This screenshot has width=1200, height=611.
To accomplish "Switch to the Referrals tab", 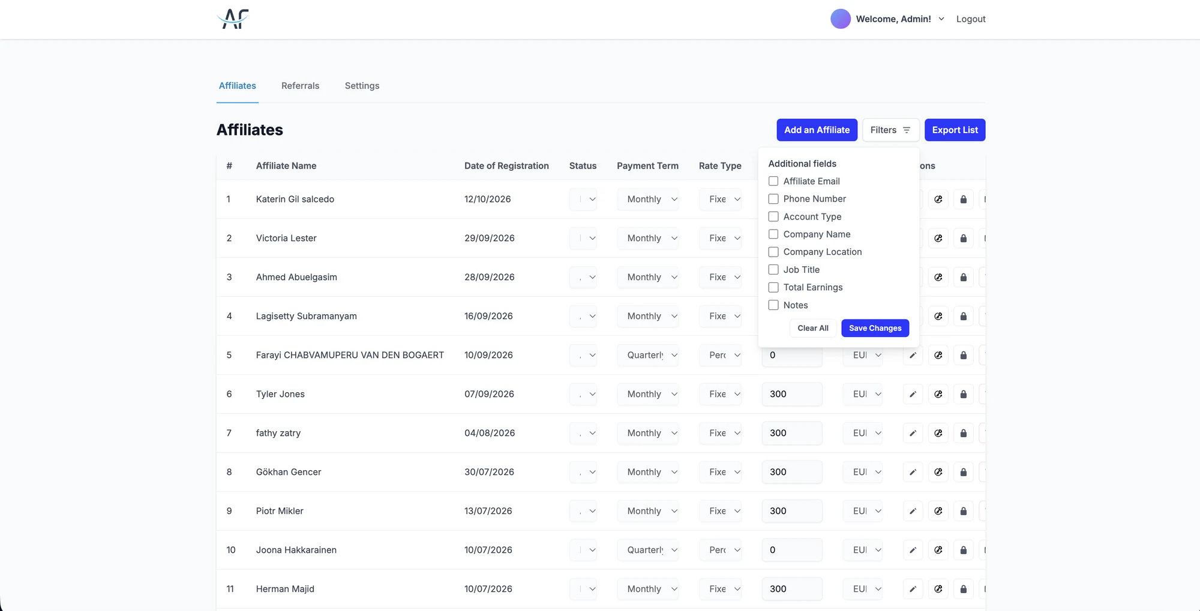I will (300, 86).
